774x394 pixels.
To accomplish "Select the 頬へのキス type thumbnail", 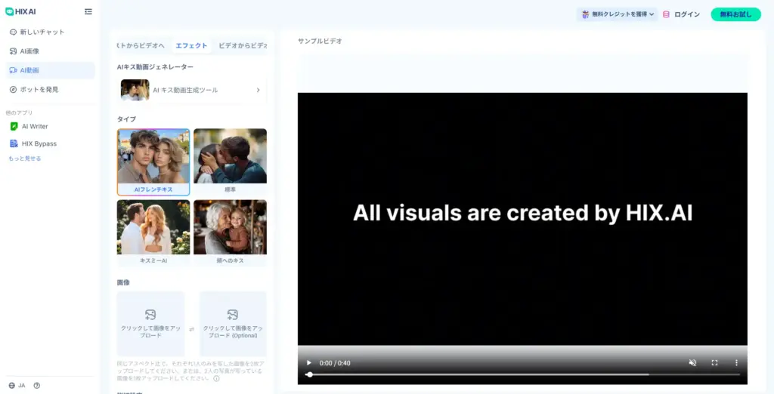I will [230, 233].
